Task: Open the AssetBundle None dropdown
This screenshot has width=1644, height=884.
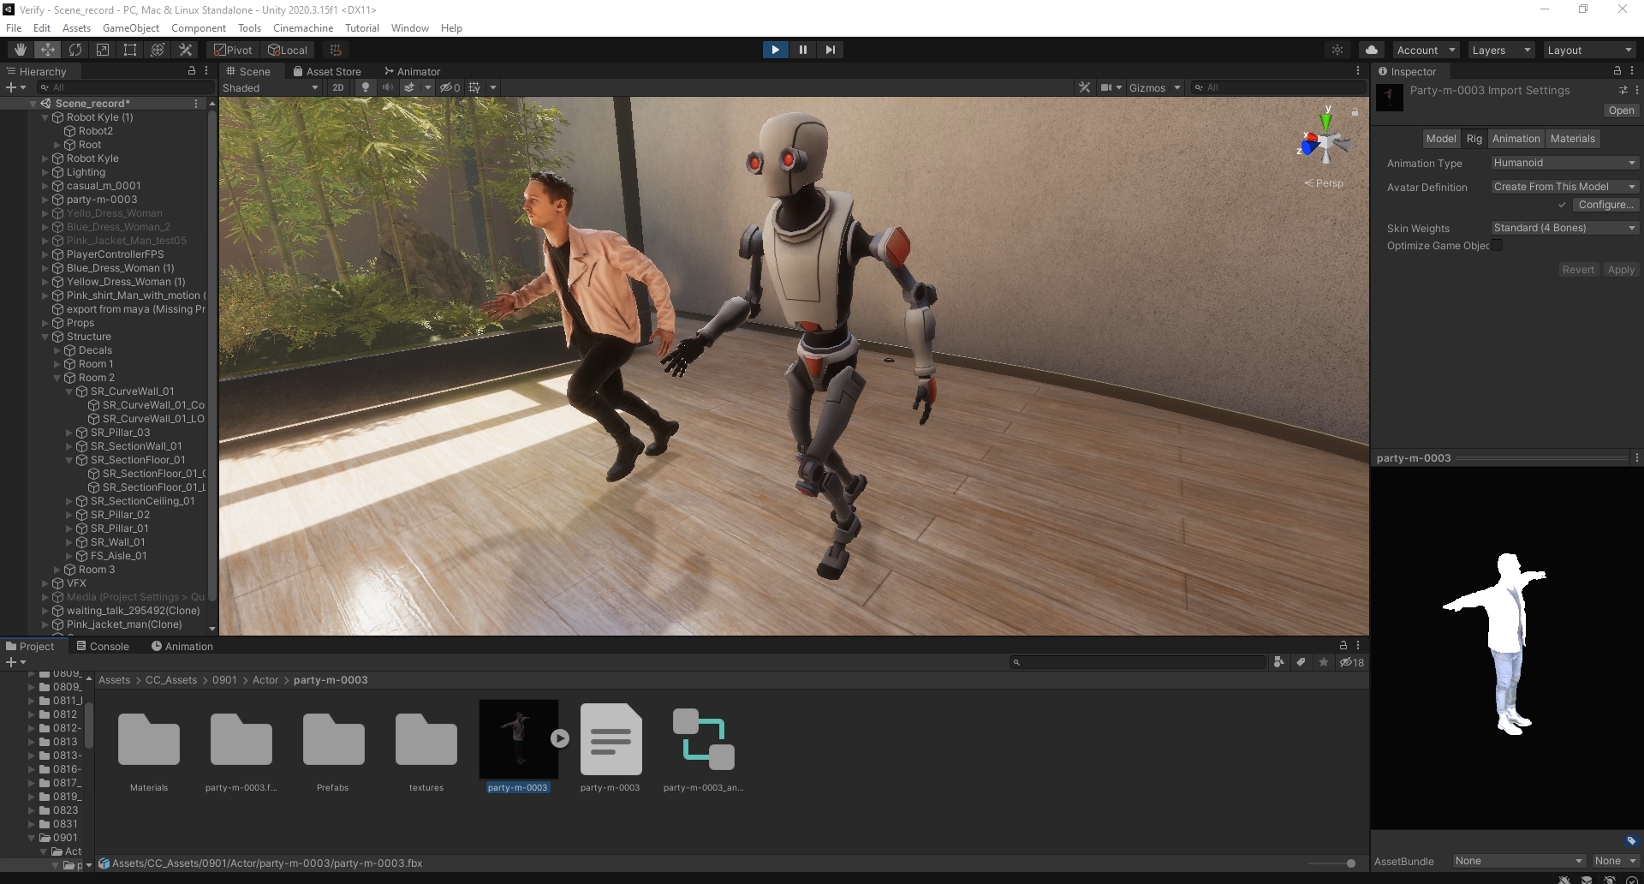Action: (x=1518, y=861)
